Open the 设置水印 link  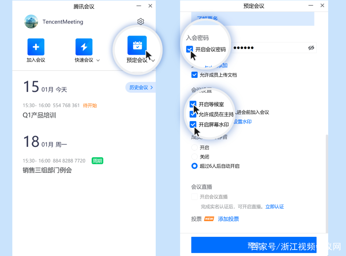click(243, 122)
